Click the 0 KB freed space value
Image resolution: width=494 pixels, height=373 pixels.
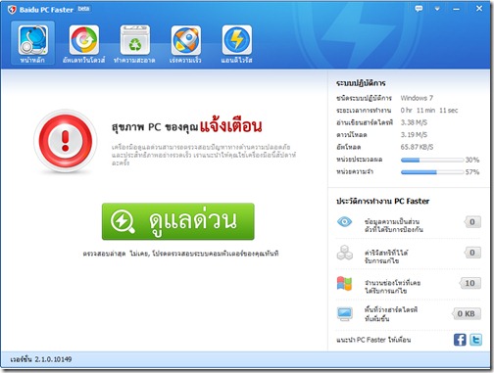467,314
